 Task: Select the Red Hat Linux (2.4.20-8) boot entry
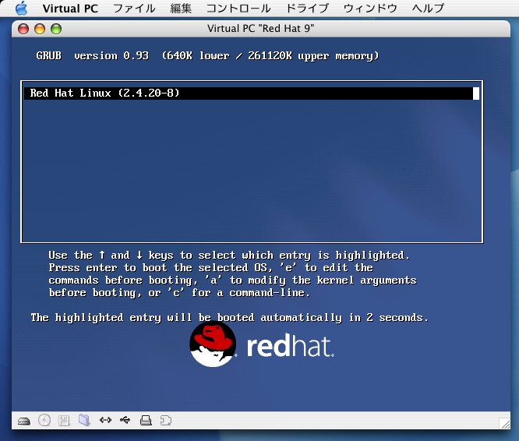pyautogui.click(x=252, y=93)
